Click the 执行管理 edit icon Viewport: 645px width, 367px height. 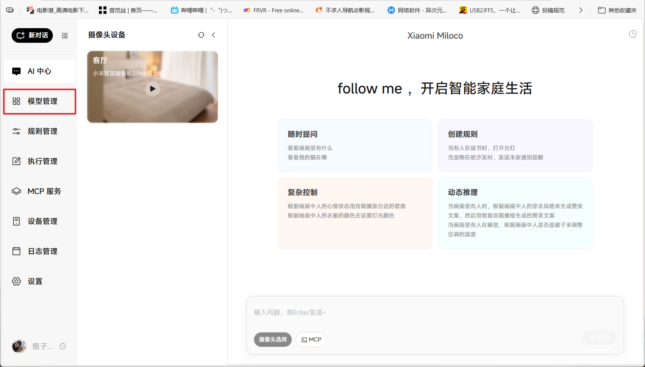pyautogui.click(x=16, y=161)
